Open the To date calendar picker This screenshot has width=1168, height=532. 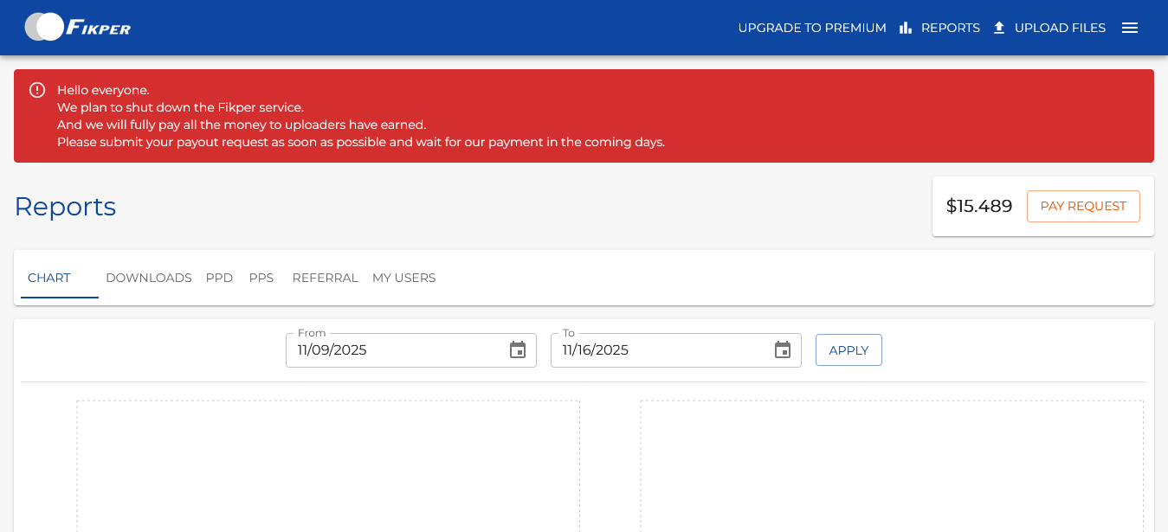pos(783,350)
